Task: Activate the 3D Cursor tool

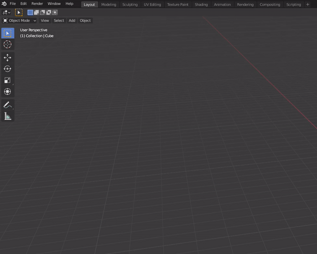Action: coord(7,45)
